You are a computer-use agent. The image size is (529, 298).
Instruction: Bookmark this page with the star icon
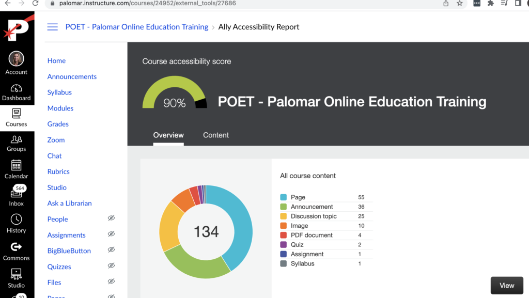pos(459,3)
